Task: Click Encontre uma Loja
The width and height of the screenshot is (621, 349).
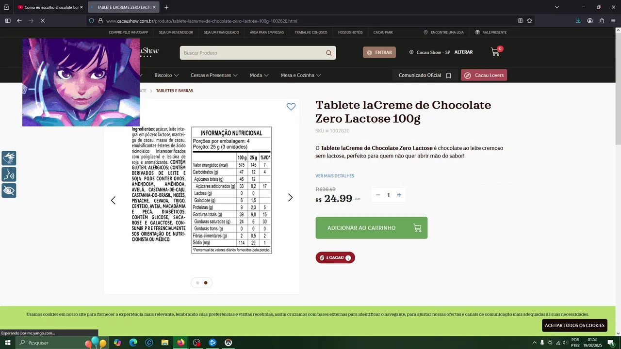Action: tap(443, 32)
